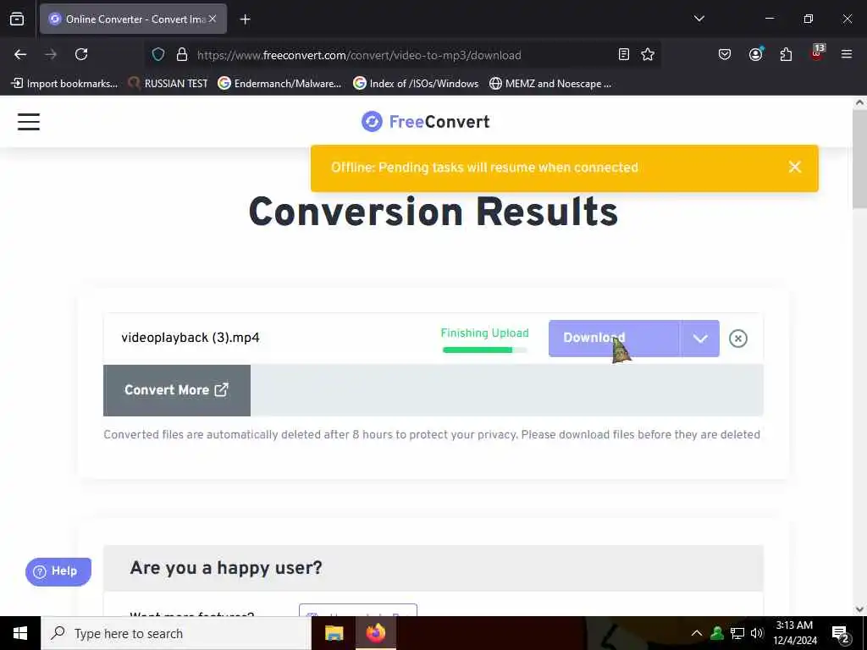Open the blocker extension with badge 13
The height and width of the screenshot is (650, 867).
tap(817, 53)
